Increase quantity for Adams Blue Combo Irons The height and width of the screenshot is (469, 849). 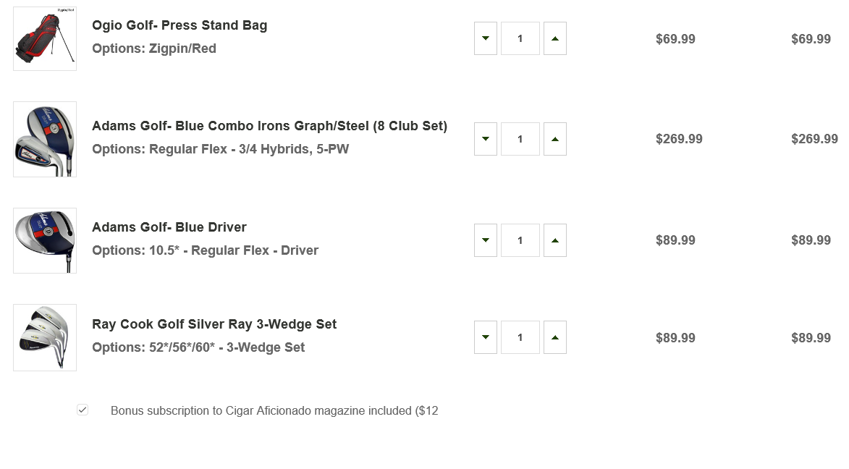(555, 139)
